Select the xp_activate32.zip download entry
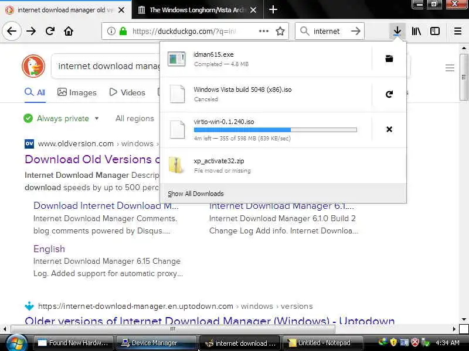The image size is (469, 351). point(283,166)
